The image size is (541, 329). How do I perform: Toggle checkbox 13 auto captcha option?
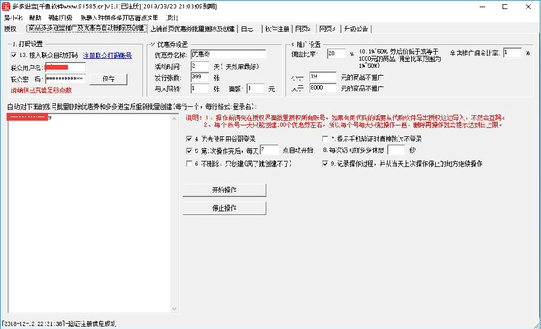pyautogui.click(x=14, y=55)
